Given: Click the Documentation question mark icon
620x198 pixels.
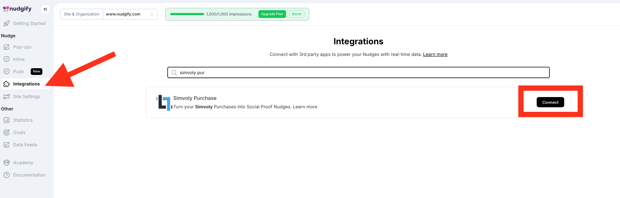Looking at the screenshot, I should click(x=6, y=175).
